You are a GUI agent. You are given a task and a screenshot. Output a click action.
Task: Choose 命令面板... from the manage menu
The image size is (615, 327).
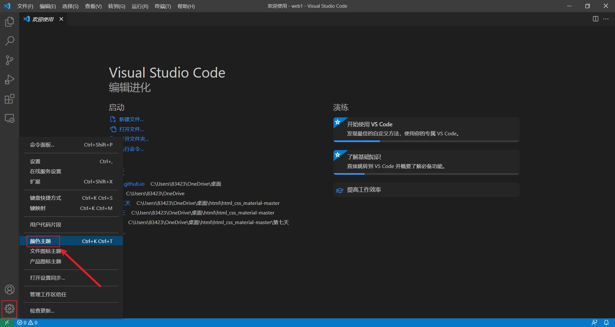click(x=71, y=145)
